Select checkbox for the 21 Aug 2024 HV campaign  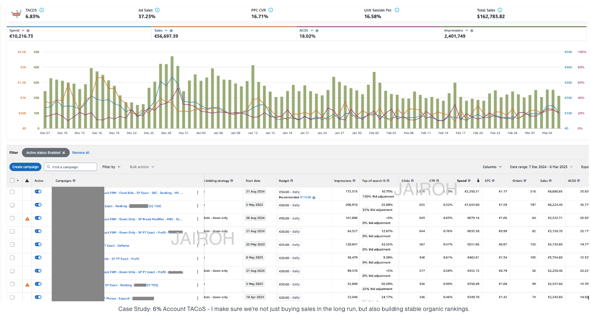pos(12,192)
